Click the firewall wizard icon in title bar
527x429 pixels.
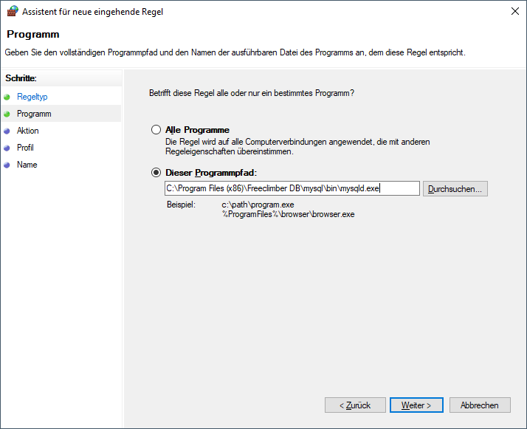pyautogui.click(x=11, y=12)
